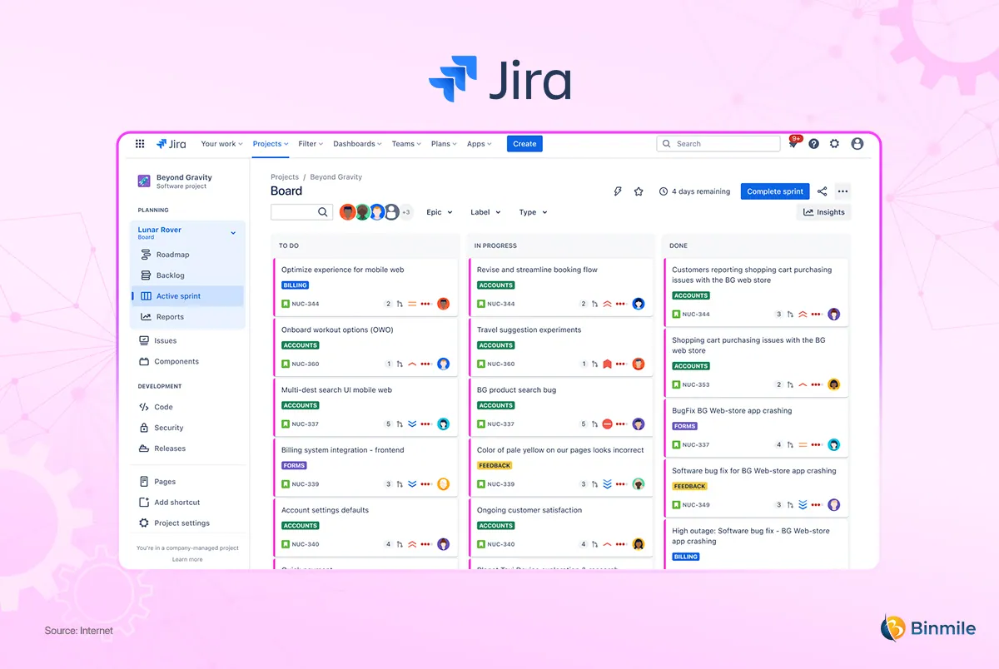999x669 pixels.
Task: Open the app switcher grid icon
Action: click(x=140, y=144)
